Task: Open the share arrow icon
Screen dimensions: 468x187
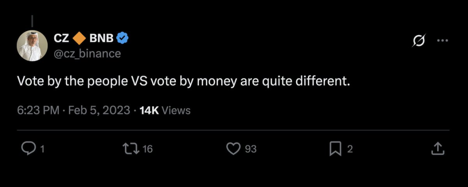Action: [438, 149]
